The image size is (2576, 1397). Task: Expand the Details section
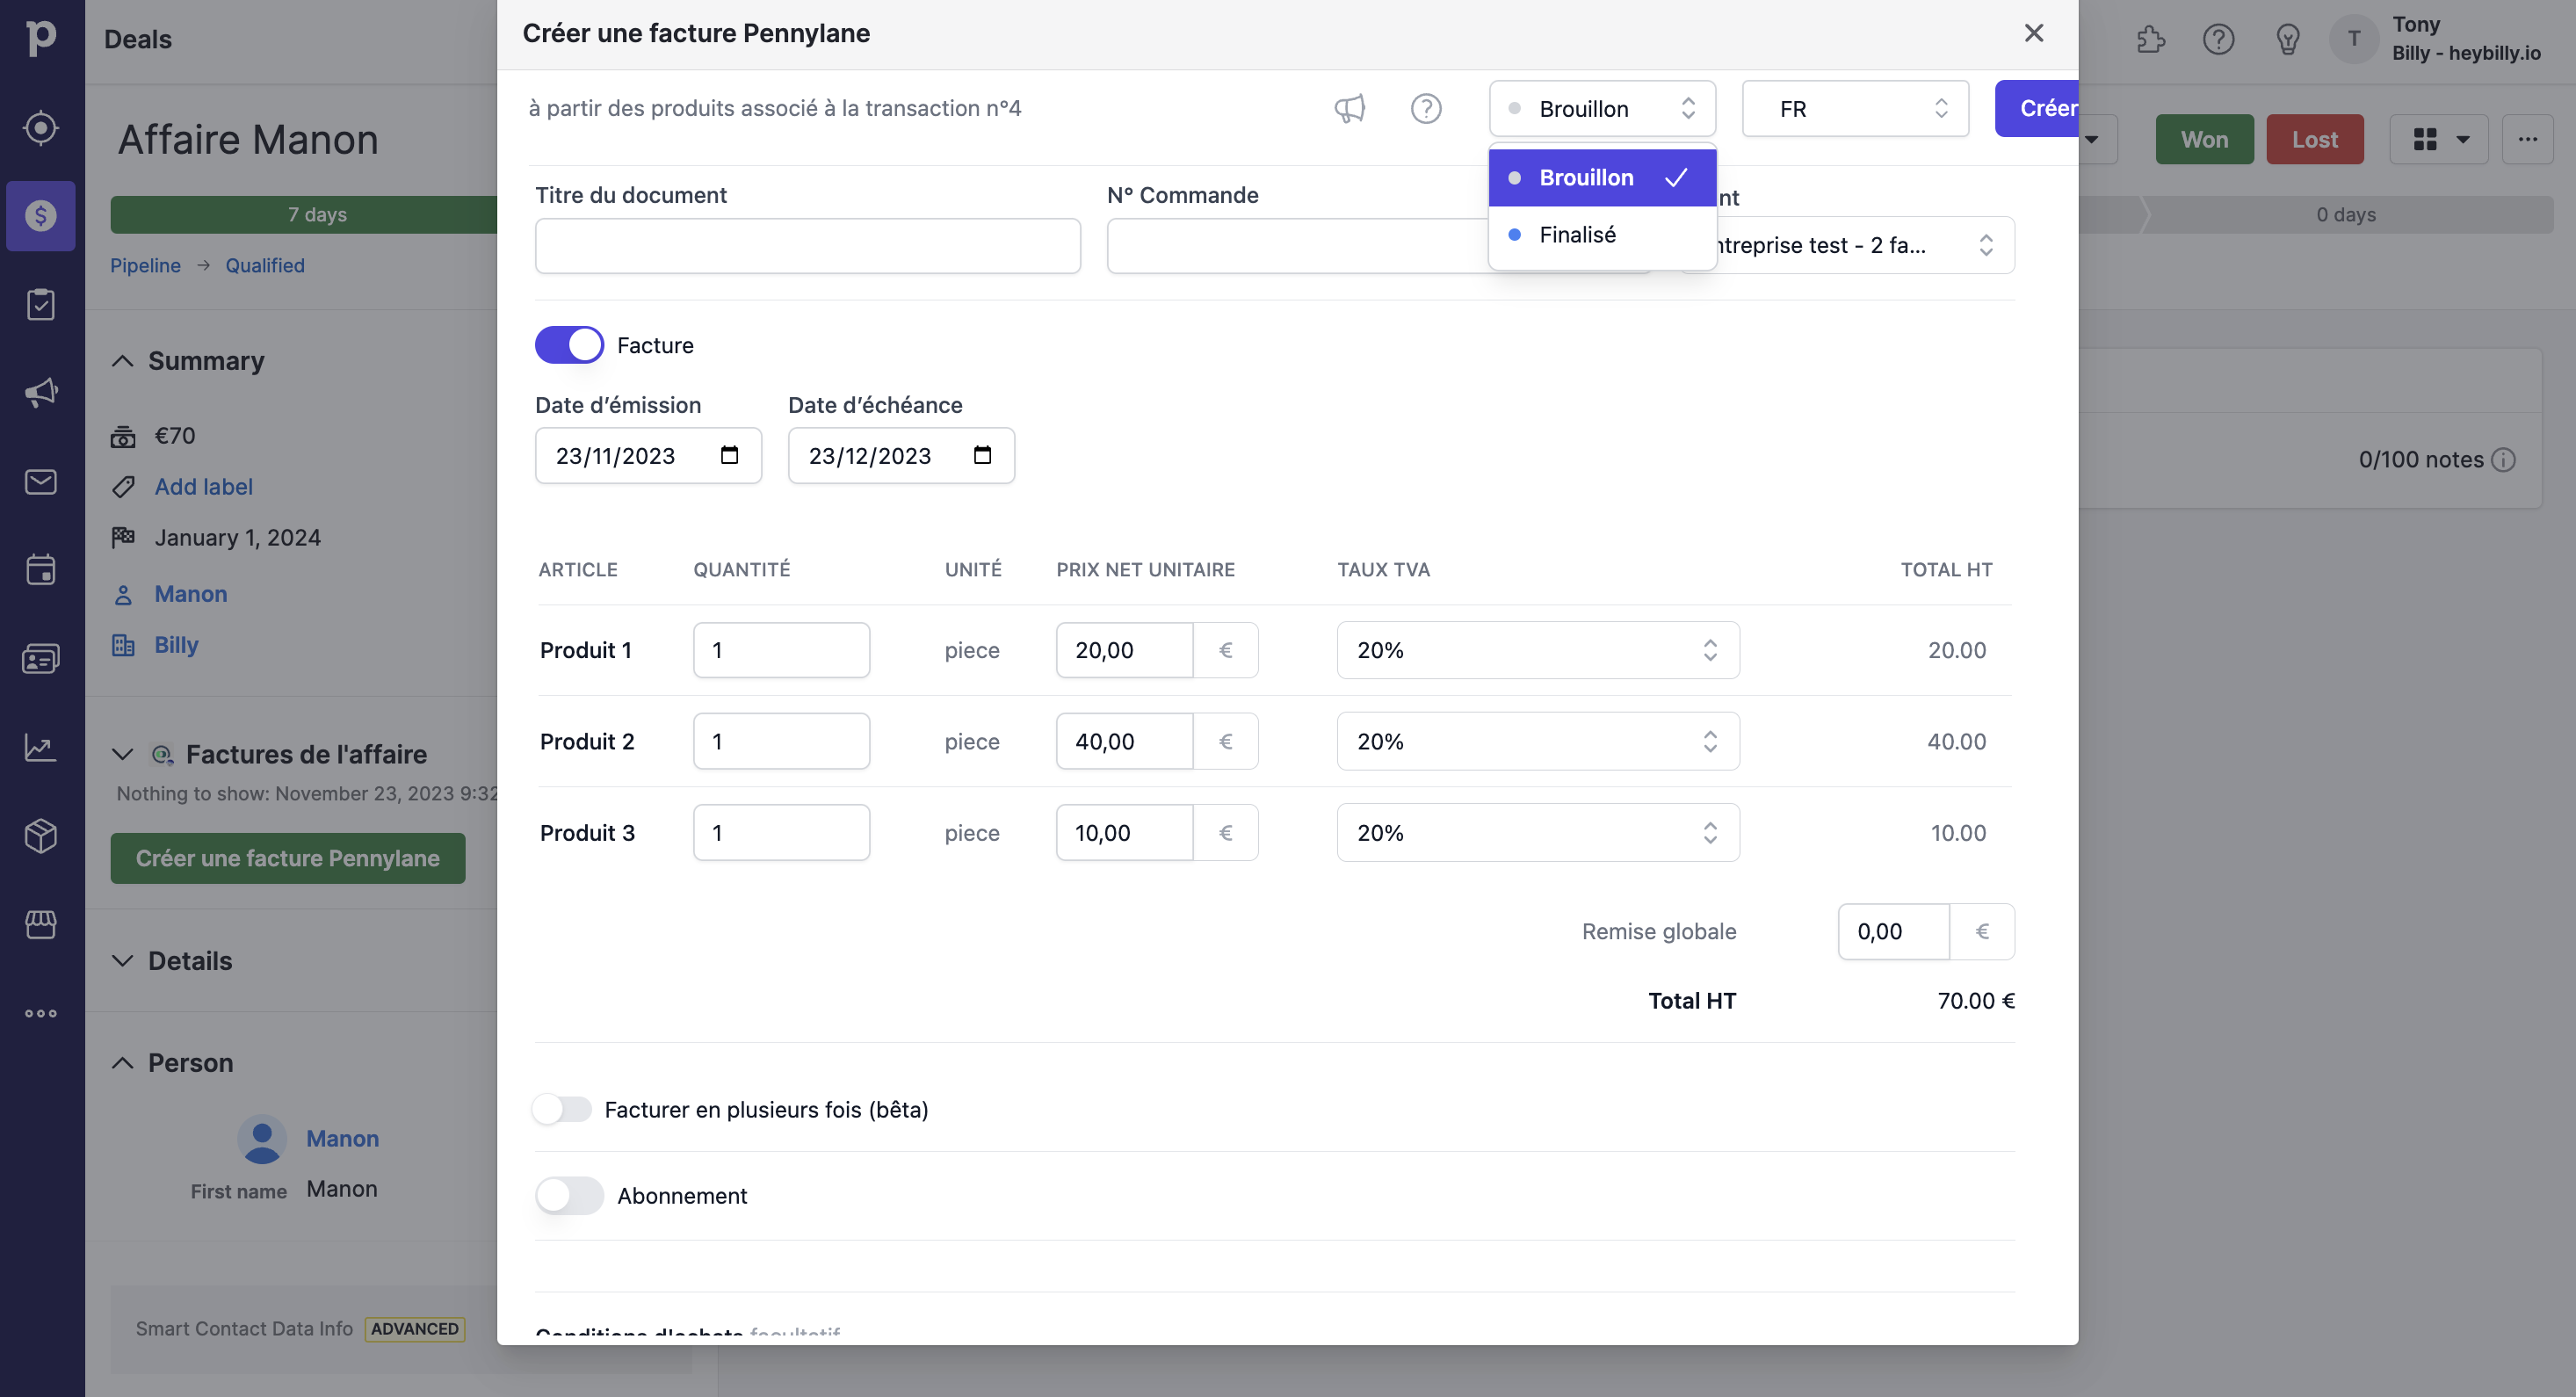(x=122, y=961)
